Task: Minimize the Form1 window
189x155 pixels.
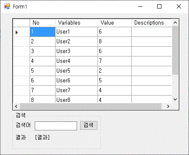Action: [x=140, y=6]
